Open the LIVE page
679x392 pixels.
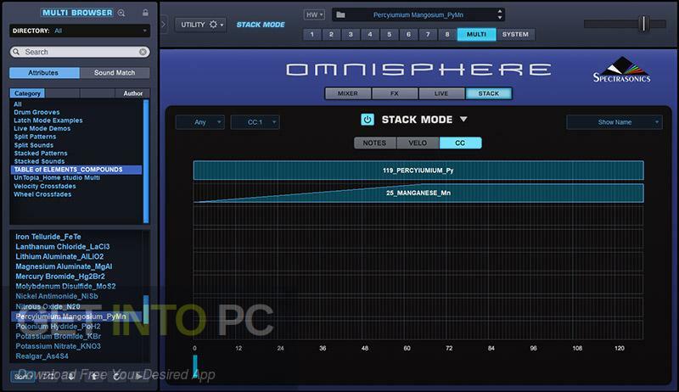(441, 93)
